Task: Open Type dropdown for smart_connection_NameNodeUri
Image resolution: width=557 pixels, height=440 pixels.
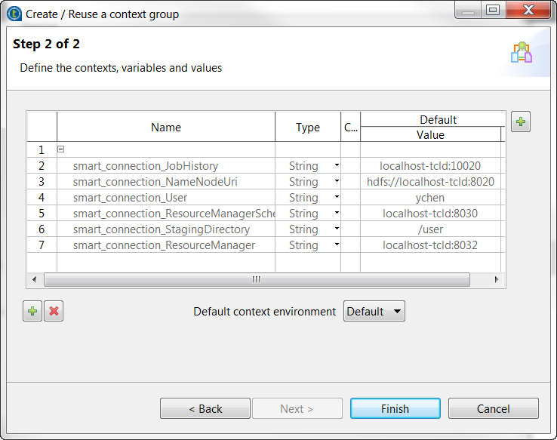Action: pyautogui.click(x=337, y=182)
